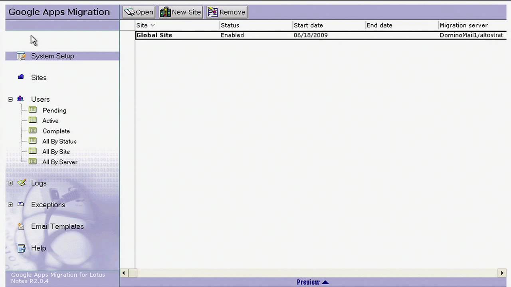
Task: Click the System Setup icon
Action: pyautogui.click(x=21, y=56)
